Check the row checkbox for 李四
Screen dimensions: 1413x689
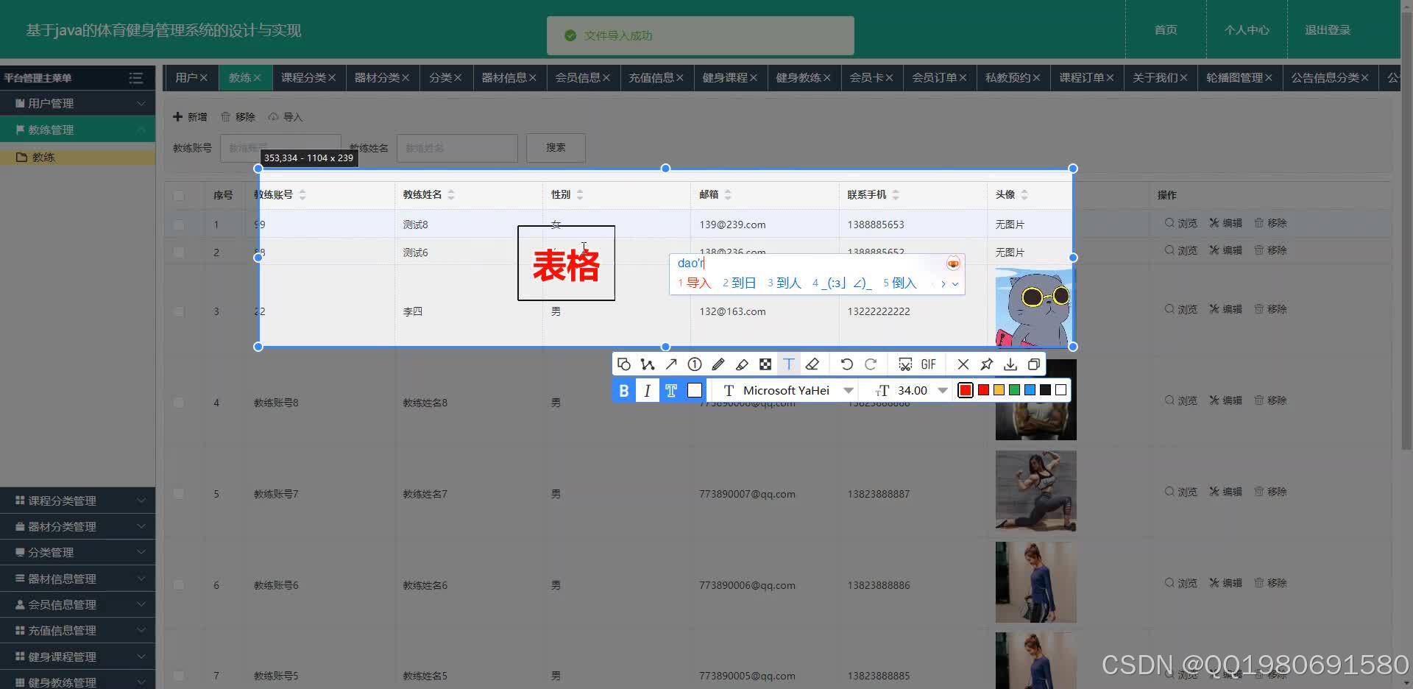[x=179, y=311]
